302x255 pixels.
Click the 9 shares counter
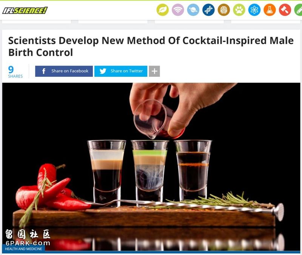point(15,72)
